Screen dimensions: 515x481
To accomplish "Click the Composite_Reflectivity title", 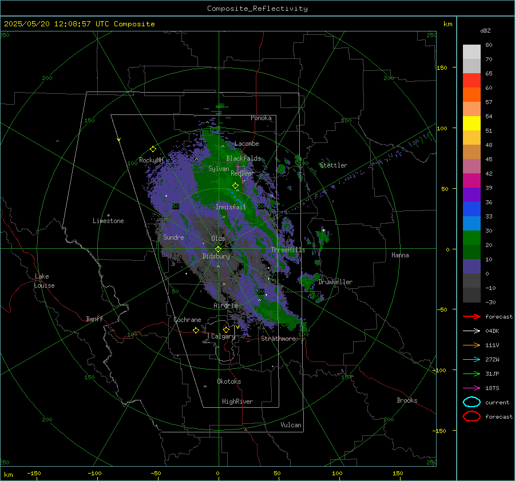I will click(257, 9).
